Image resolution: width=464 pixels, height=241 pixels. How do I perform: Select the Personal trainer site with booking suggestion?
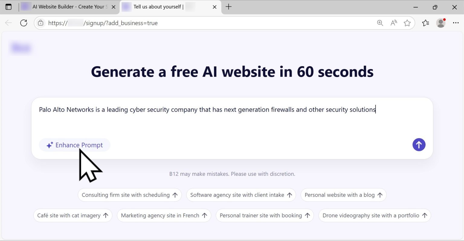[265, 215]
